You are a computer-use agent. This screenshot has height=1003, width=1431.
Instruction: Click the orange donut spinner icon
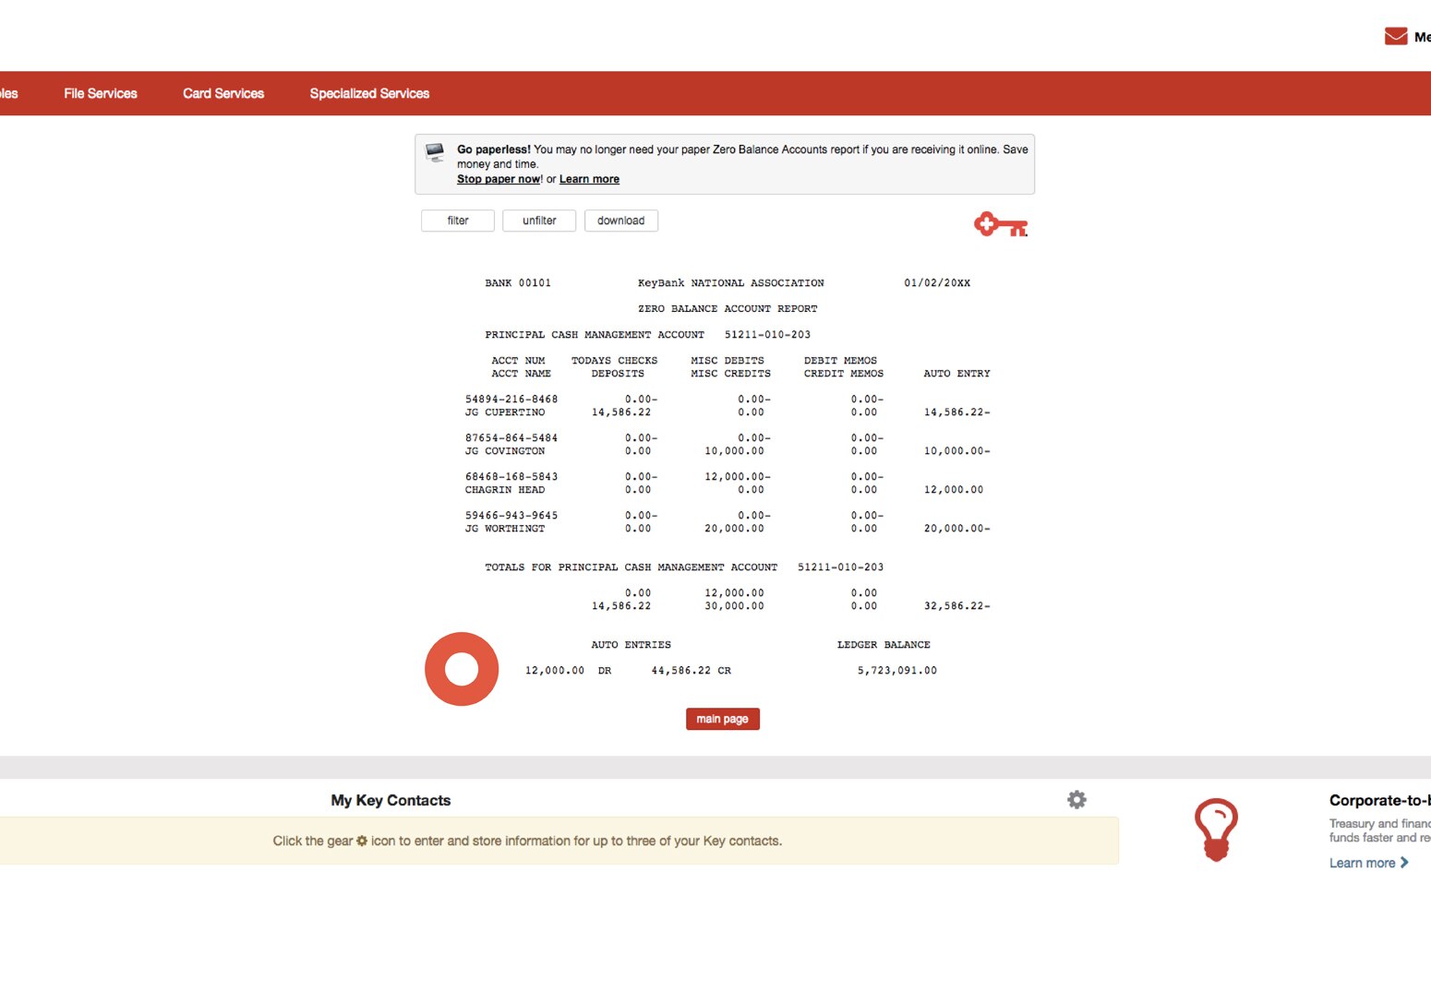click(x=462, y=669)
